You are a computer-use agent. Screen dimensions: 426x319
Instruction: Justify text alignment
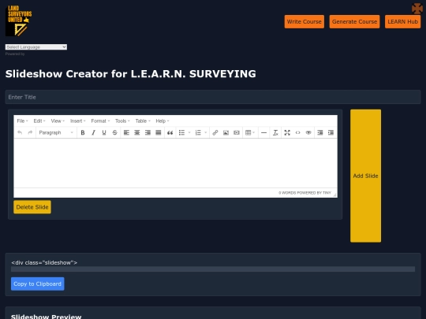pyautogui.click(x=159, y=132)
